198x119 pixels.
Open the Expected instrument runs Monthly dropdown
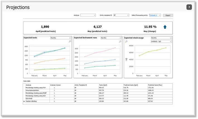pyautogui.click(x=111, y=38)
